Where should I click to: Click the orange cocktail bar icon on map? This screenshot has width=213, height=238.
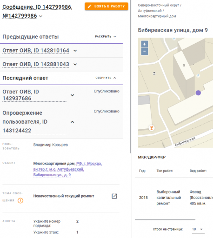(x=152, y=128)
